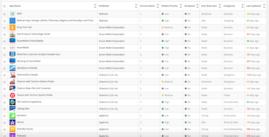Image resolution: width=269 pixels, height=137 pixels.
Task: Click the Texaco star app icon
Action: [12, 95]
